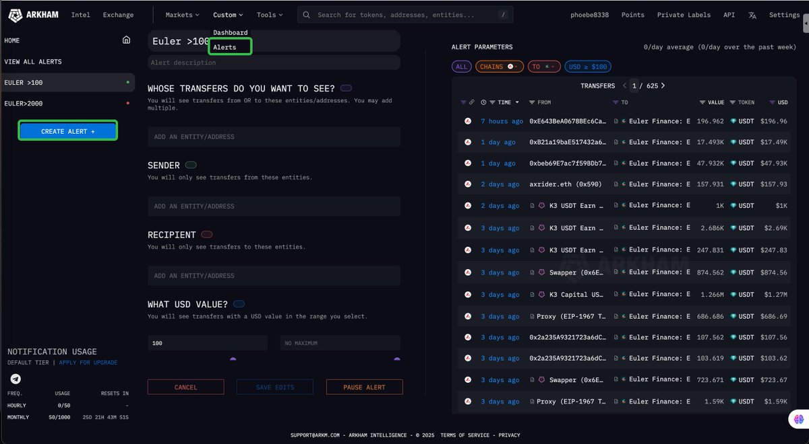Click the SENDER add entity/address field
The image size is (809, 444).
pyautogui.click(x=274, y=207)
